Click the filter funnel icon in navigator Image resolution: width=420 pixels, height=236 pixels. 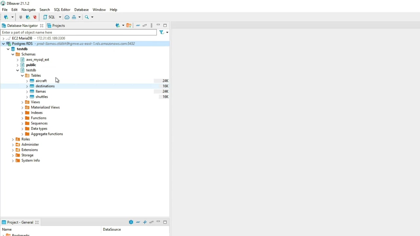pos(161,32)
